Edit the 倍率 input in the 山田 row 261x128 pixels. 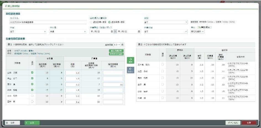click(72, 73)
